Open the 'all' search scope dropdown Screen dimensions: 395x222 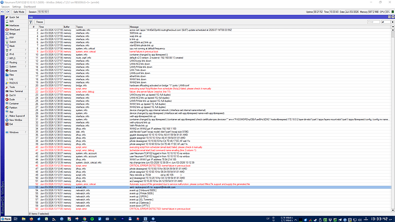click(x=393, y=22)
